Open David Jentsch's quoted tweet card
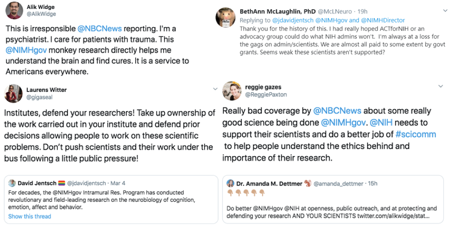 coord(111,199)
